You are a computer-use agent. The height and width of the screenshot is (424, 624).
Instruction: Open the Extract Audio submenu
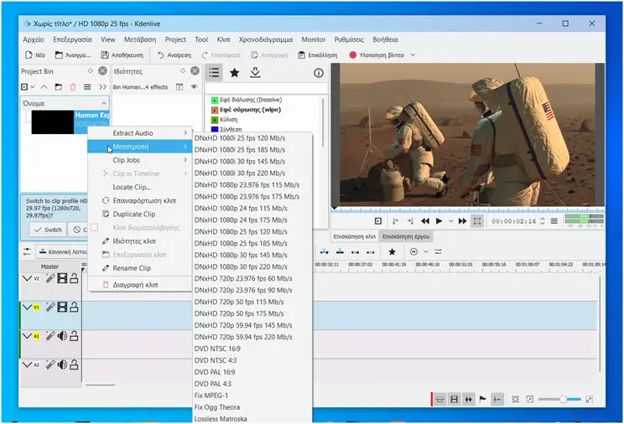pyautogui.click(x=140, y=133)
